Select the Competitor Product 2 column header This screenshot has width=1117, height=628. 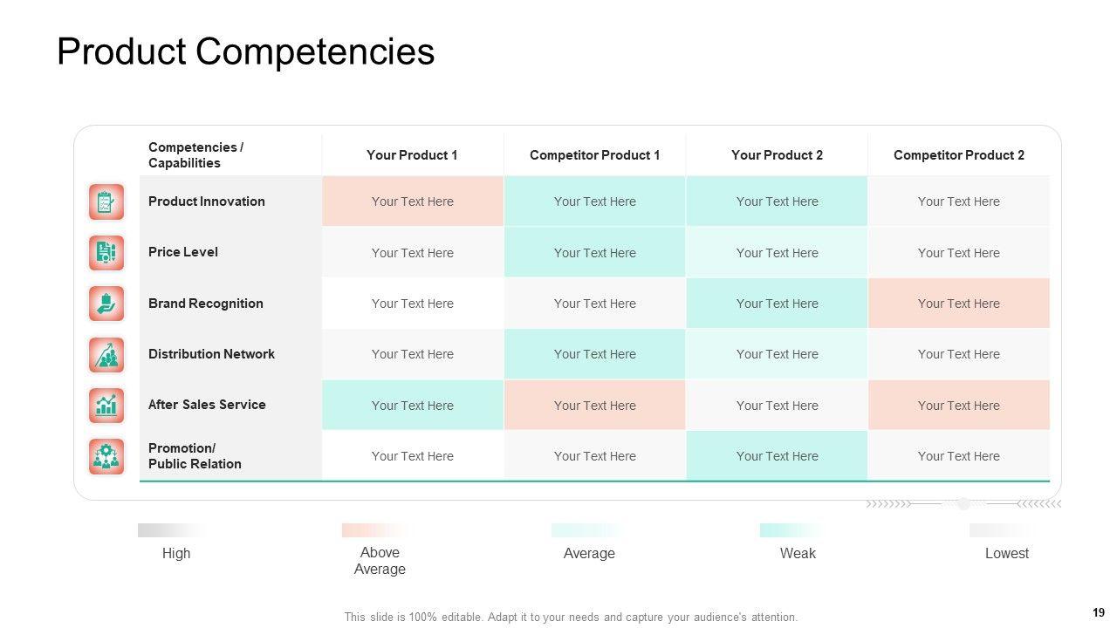point(959,155)
